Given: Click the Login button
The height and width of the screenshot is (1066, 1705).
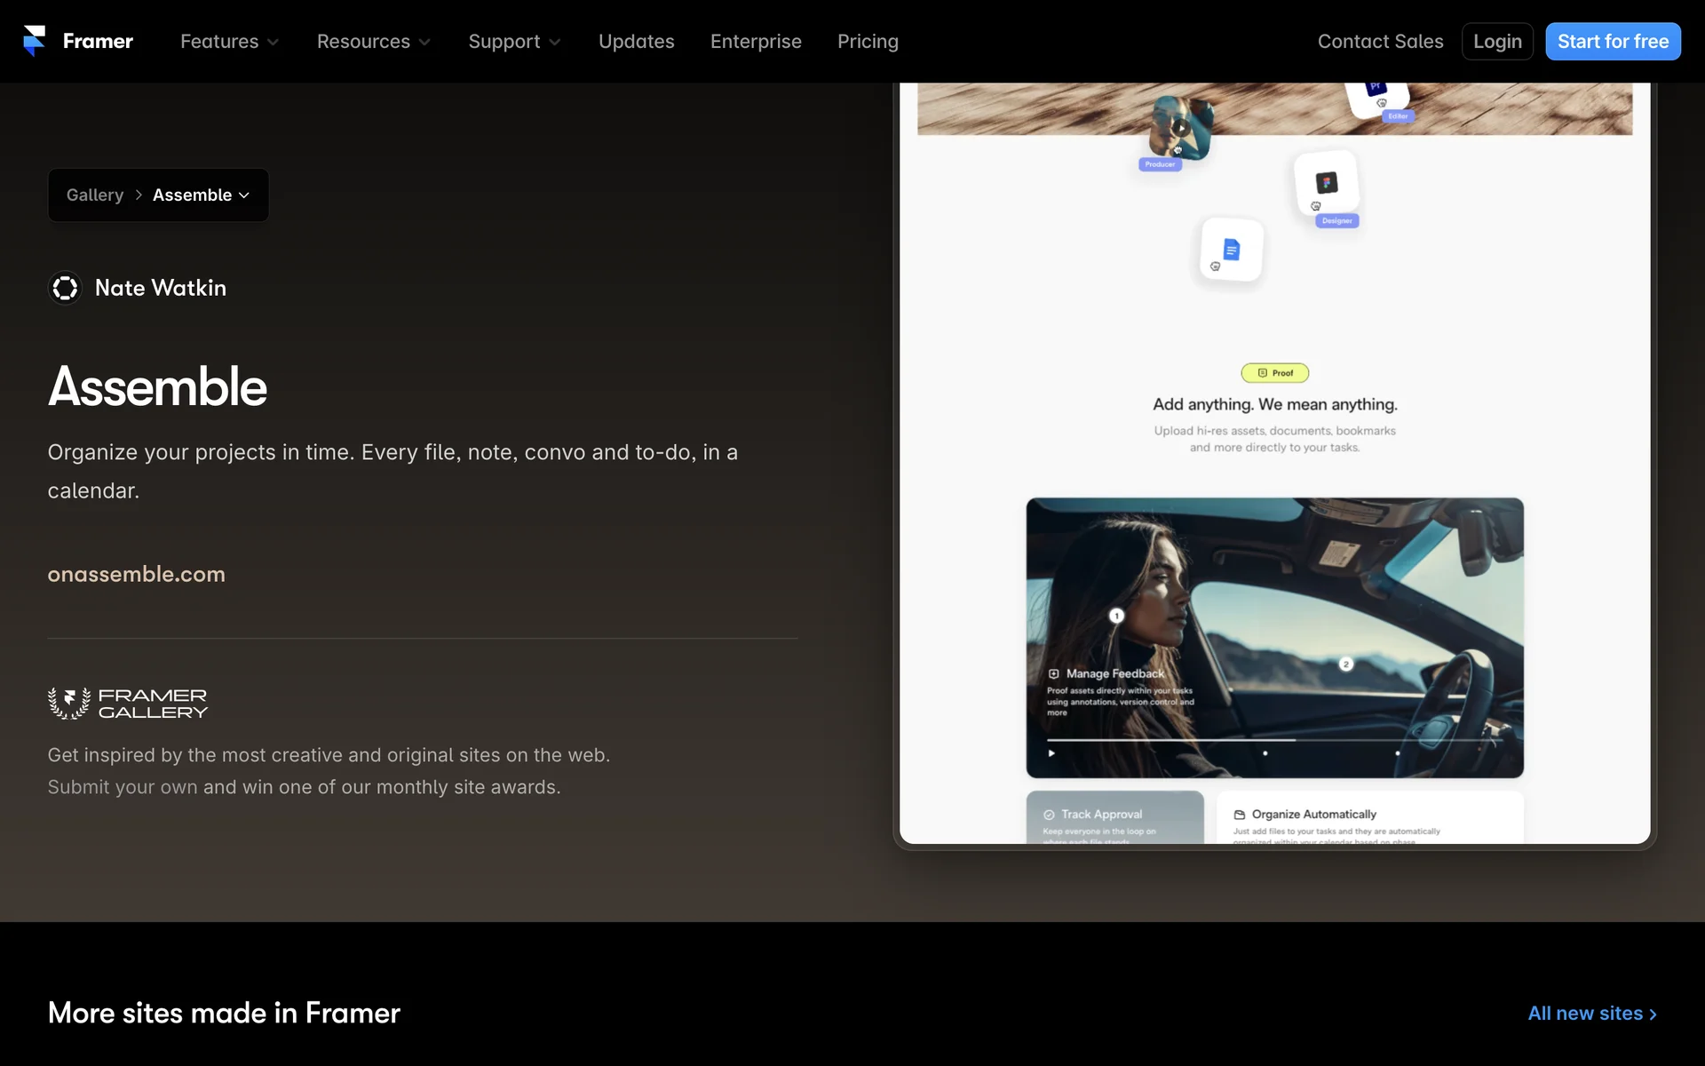Looking at the screenshot, I should click(1497, 42).
